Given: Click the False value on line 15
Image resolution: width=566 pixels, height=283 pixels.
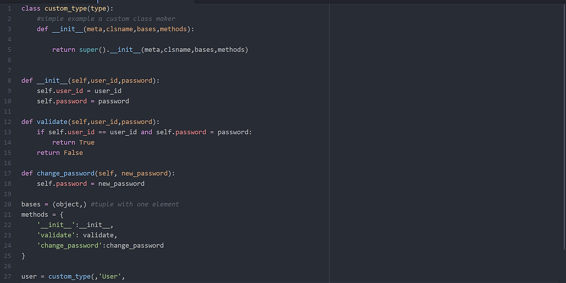Looking at the screenshot, I should [73, 153].
